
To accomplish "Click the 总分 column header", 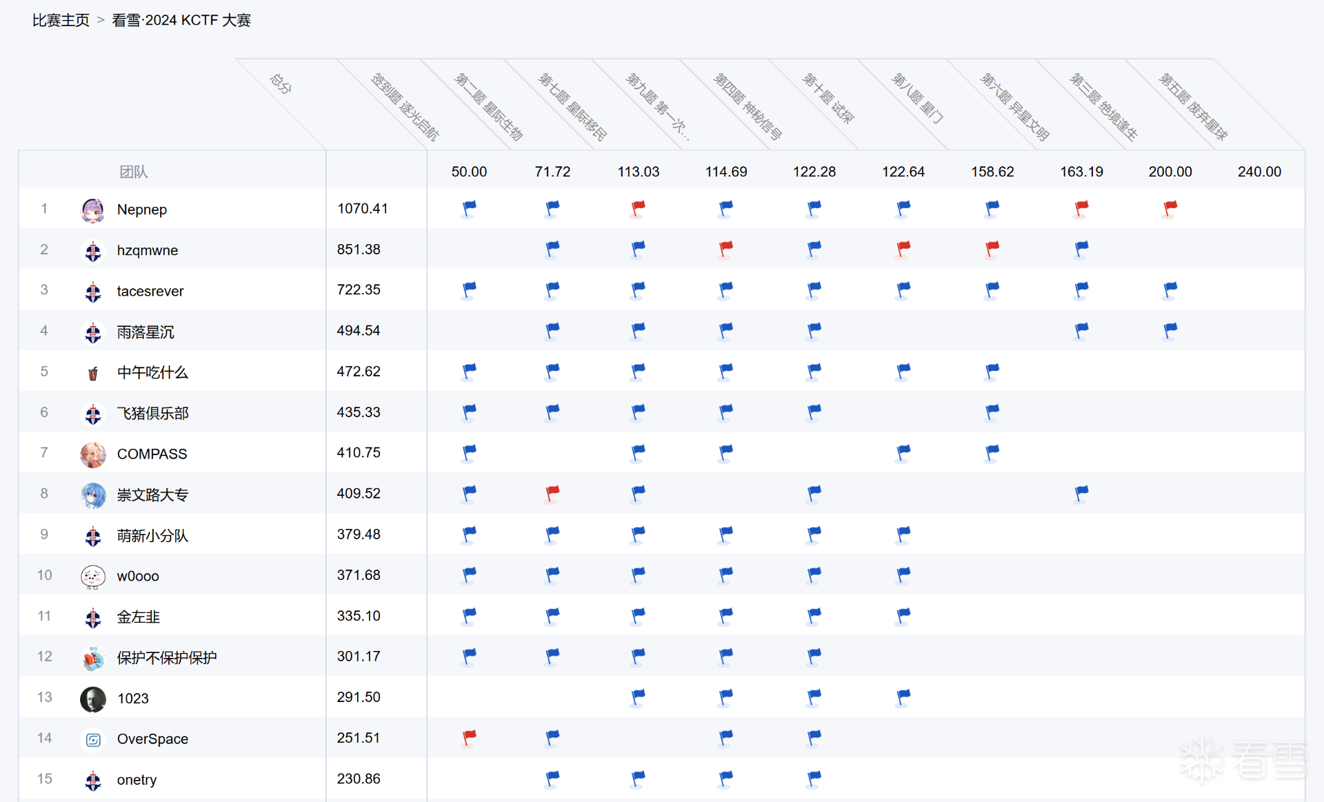I will [x=281, y=84].
